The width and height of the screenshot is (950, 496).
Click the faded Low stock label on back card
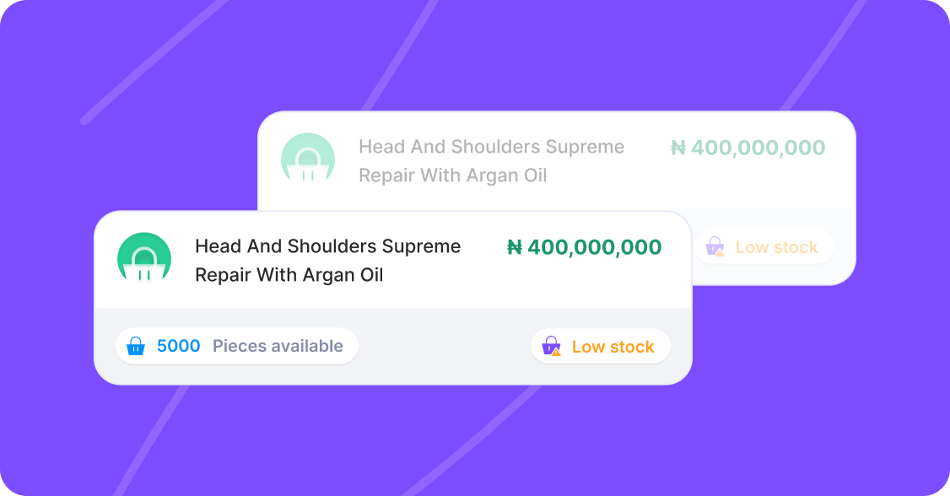click(777, 247)
